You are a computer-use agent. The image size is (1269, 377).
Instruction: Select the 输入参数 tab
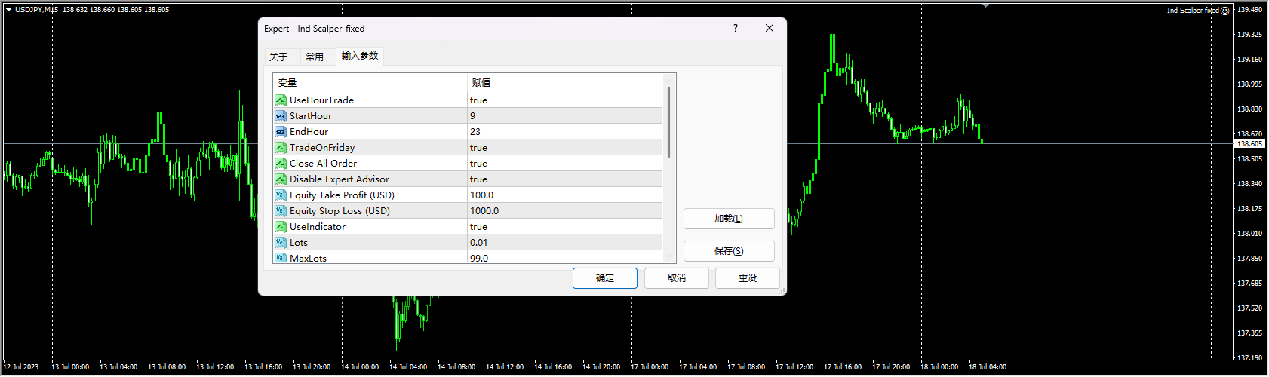pos(360,56)
